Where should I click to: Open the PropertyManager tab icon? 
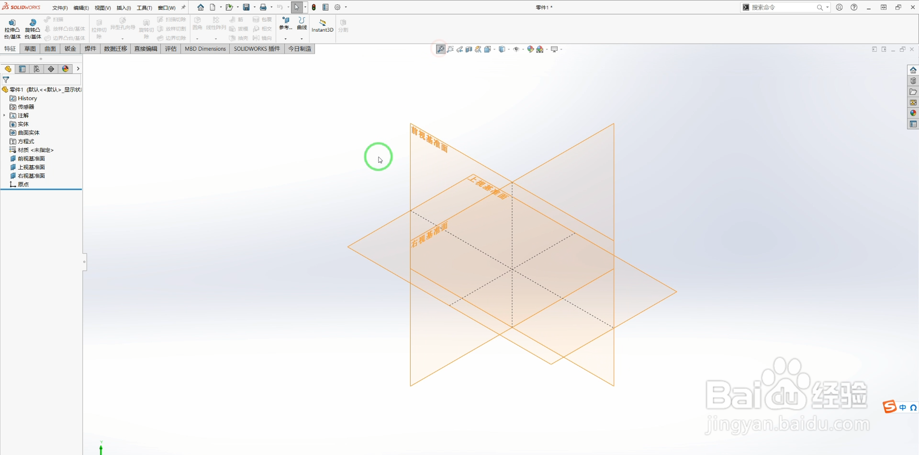point(22,69)
